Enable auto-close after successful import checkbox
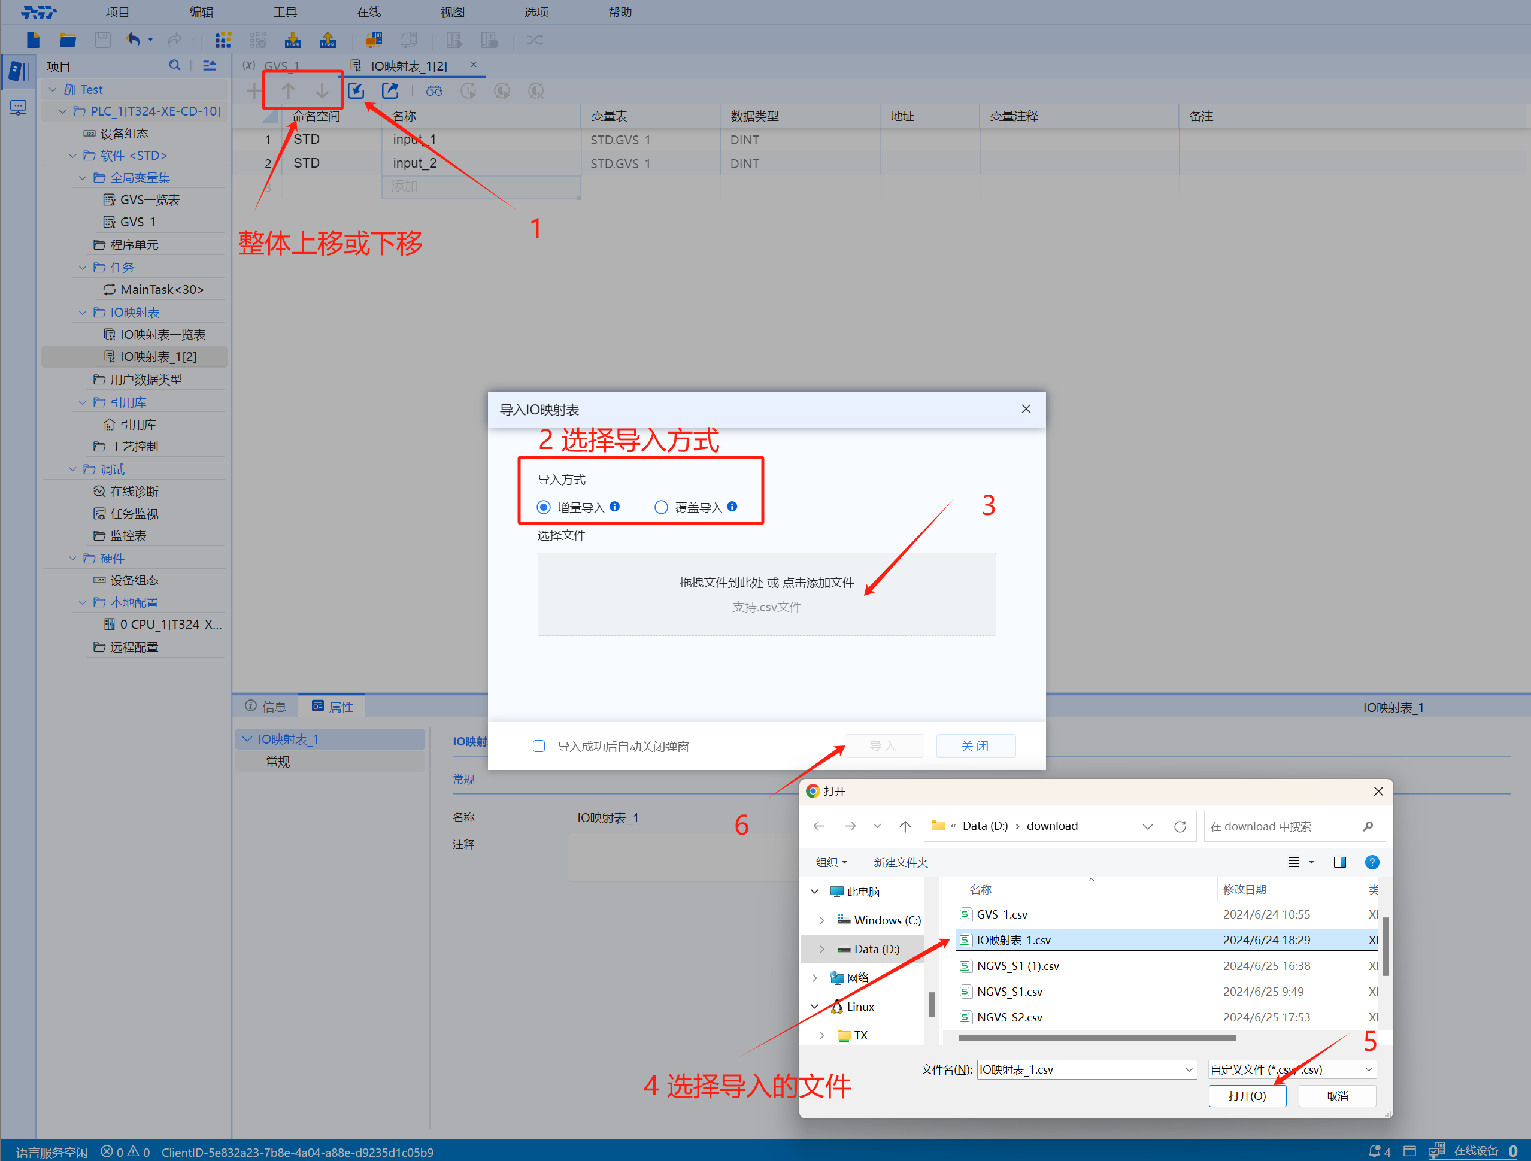 [539, 746]
